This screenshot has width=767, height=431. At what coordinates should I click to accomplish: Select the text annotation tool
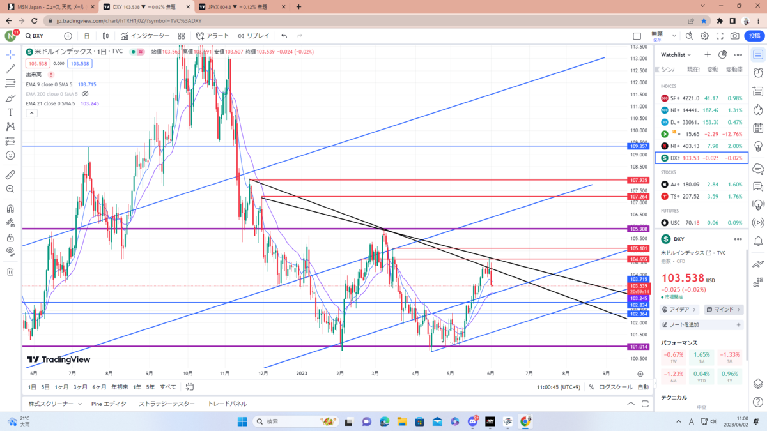pos(10,112)
